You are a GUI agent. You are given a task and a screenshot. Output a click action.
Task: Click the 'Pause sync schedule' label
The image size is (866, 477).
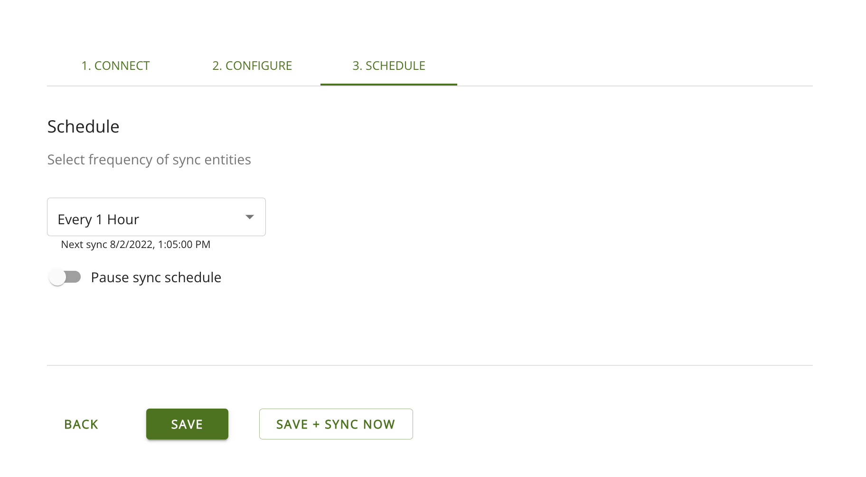tap(156, 277)
